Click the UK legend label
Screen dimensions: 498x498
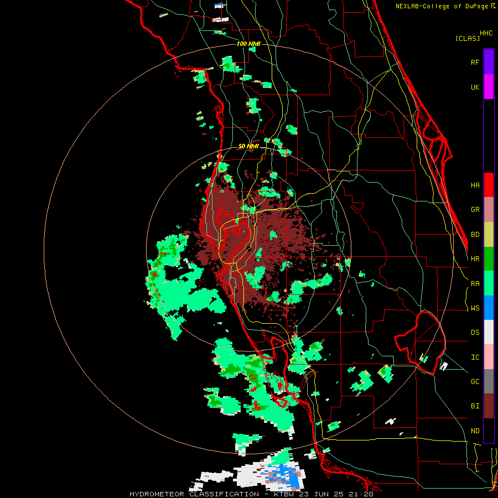pos(475,87)
